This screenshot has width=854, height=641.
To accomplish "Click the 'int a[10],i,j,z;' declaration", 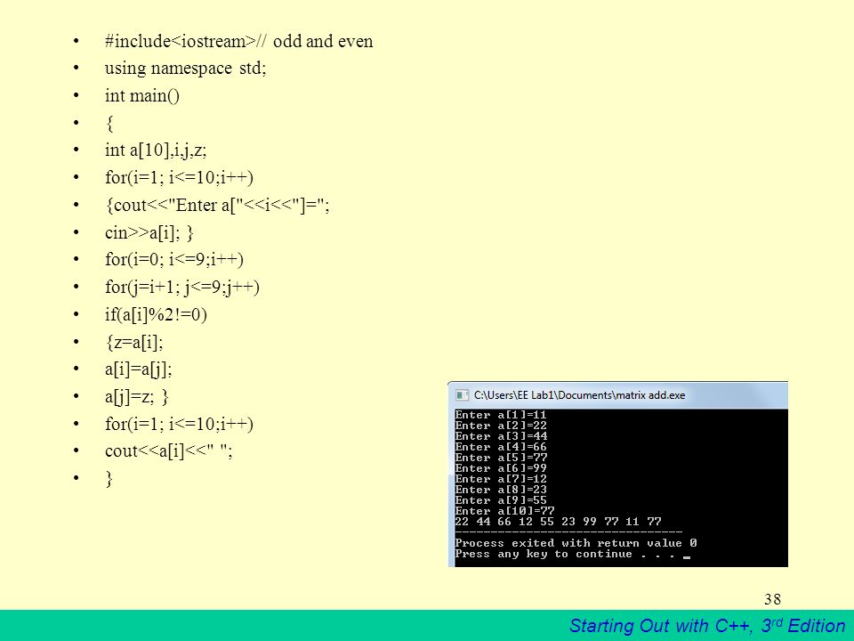I will tap(156, 150).
